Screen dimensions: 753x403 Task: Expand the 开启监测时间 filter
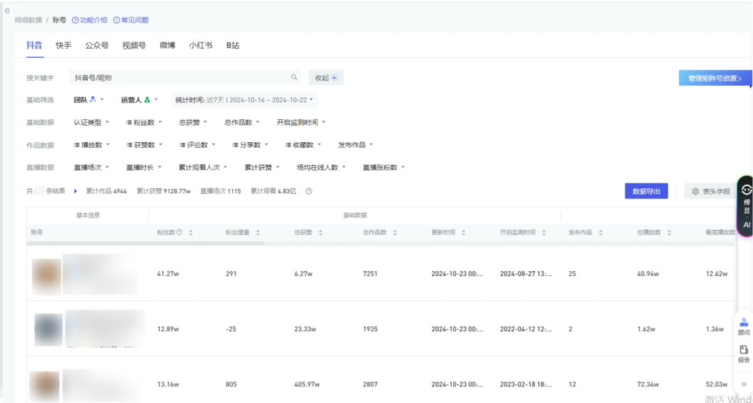301,123
